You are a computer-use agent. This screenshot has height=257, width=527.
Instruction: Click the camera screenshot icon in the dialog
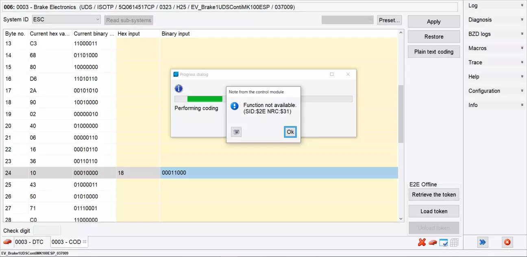coord(236,132)
